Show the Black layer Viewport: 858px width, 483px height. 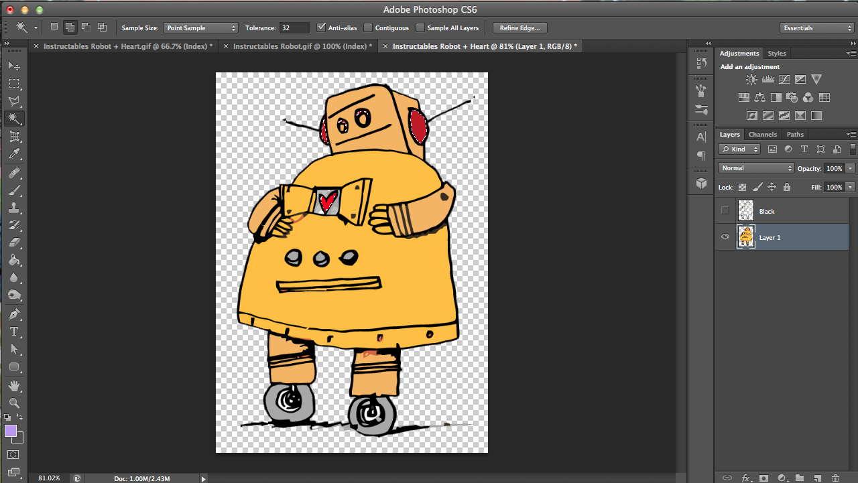coord(725,211)
